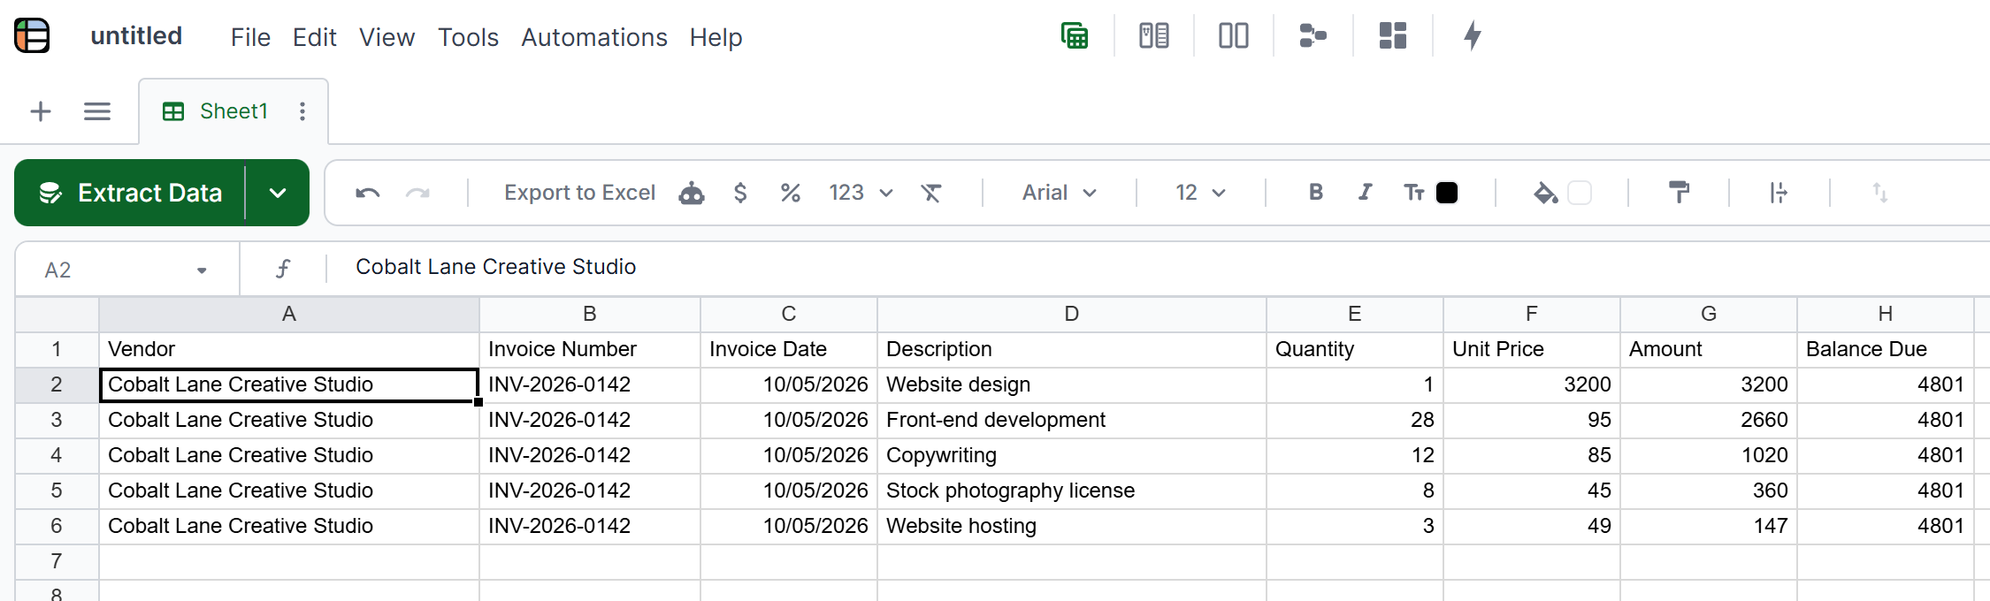Select the split columns view icon
The height and width of the screenshot is (601, 1990).
(1234, 36)
